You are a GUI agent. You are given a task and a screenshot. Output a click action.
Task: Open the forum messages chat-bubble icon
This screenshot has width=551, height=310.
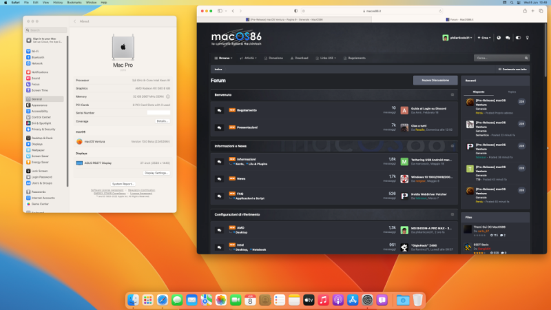tap(508, 38)
